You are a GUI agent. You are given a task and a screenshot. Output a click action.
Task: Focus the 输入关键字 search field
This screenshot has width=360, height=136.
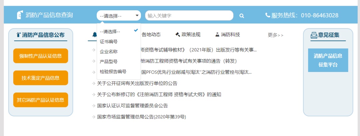tap(189, 16)
